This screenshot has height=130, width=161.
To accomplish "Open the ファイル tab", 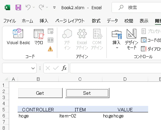I will coord(9,21).
